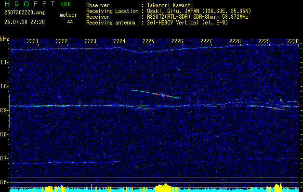Select observer name Takanori Kawachi
Image resolution: width=303 pixels, height=192 pixels.
pos(170,5)
